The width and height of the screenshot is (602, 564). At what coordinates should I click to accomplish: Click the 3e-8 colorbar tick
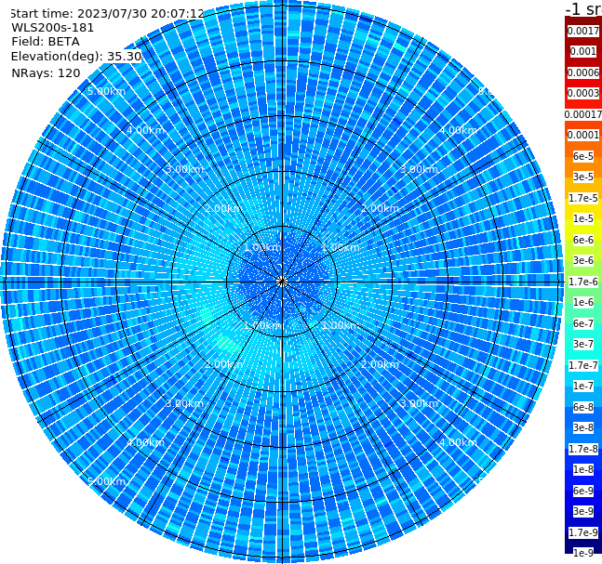[582, 427]
